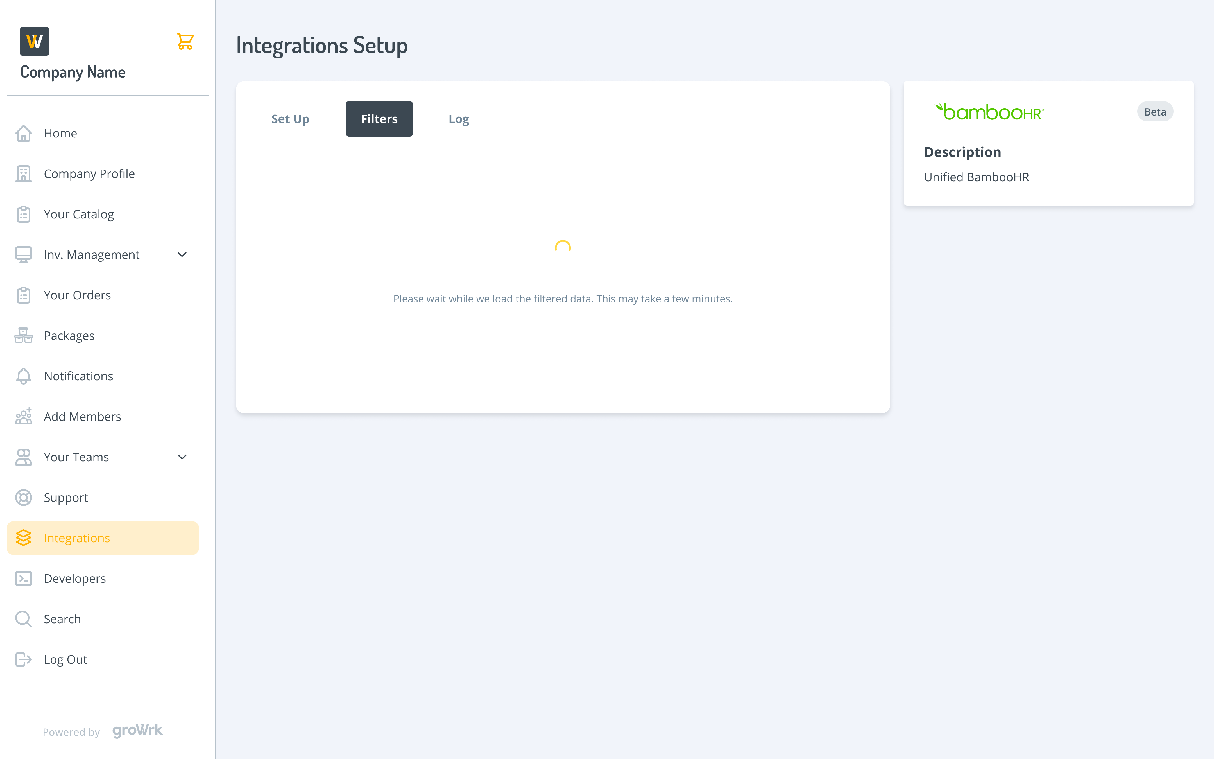Go to Your Orders page

pyautogui.click(x=77, y=295)
